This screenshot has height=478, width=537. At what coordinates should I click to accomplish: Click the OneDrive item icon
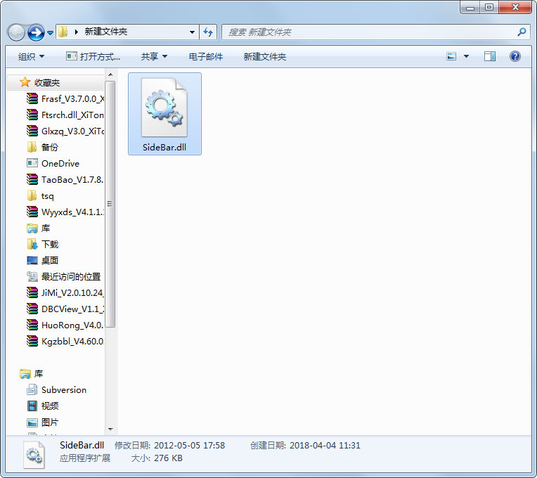pyautogui.click(x=32, y=163)
